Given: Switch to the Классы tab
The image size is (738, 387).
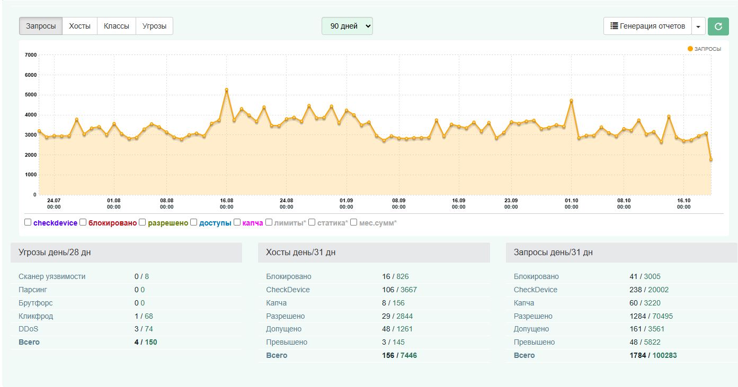Looking at the screenshot, I should pos(117,26).
